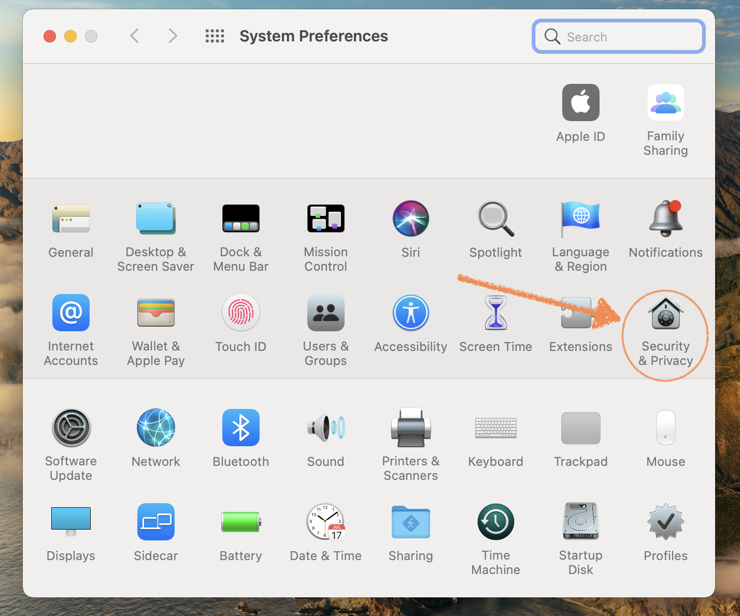Click the Show All grid button

pos(215,36)
